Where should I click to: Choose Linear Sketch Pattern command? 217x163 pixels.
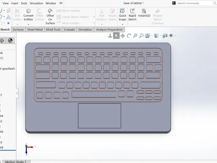point(73,17)
